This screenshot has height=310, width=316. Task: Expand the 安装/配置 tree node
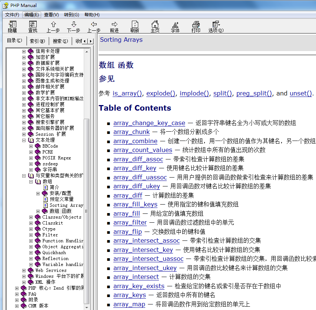[x=38, y=193]
